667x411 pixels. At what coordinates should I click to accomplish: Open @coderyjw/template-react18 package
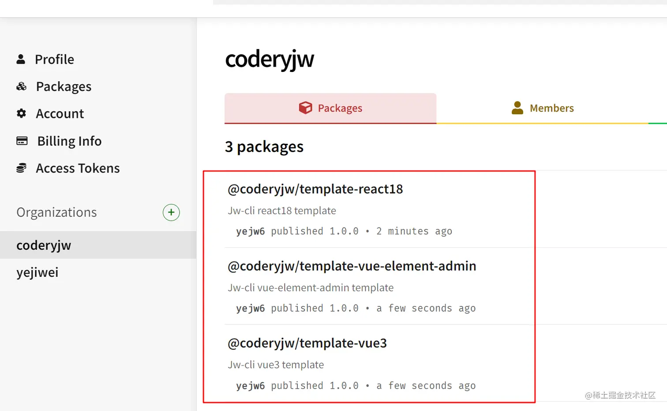[315, 189]
